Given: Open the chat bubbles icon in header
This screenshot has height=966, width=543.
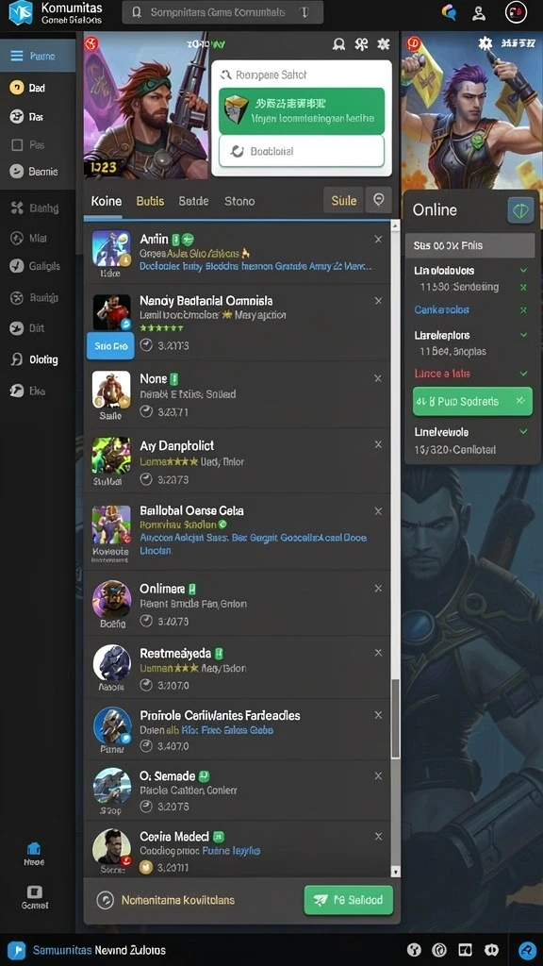Looking at the screenshot, I should point(450,11).
